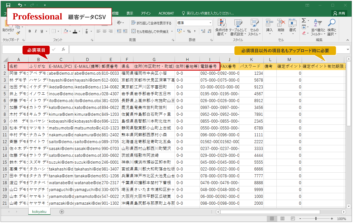
Task: Apply Percent style
Action: (x=189, y=31)
